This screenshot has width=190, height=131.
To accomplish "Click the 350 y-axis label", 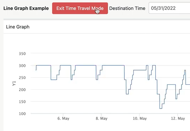I will [x=22, y=54].
